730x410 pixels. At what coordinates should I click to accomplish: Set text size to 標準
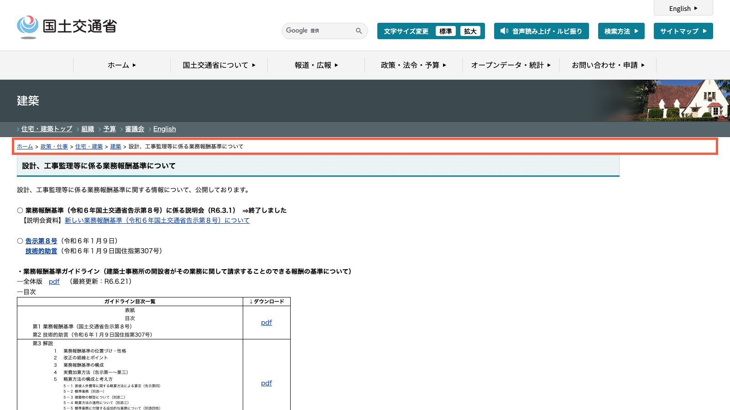click(445, 31)
